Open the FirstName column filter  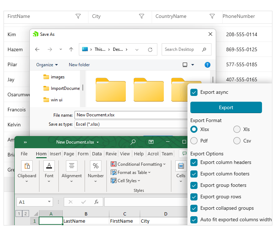(78, 16)
